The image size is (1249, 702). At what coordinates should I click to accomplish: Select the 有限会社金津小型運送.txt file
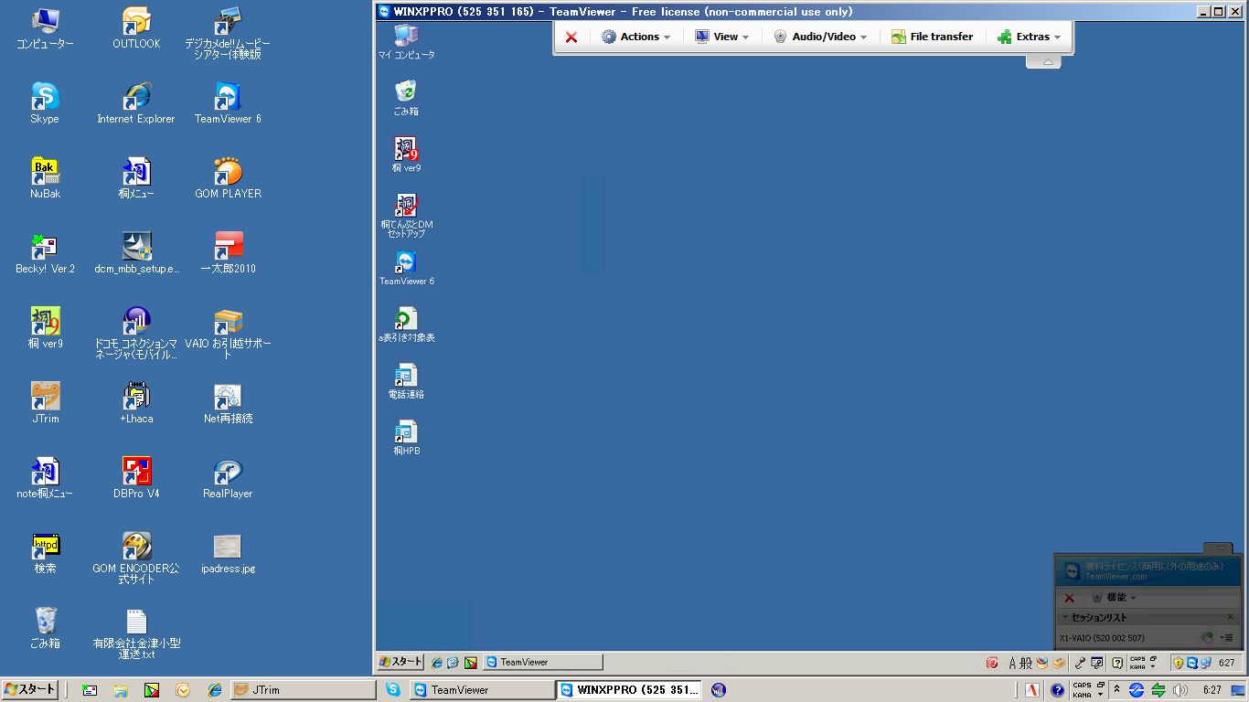pyautogui.click(x=136, y=633)
